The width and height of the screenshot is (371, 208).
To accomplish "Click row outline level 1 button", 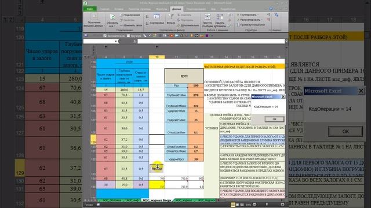I will [85, 57].
